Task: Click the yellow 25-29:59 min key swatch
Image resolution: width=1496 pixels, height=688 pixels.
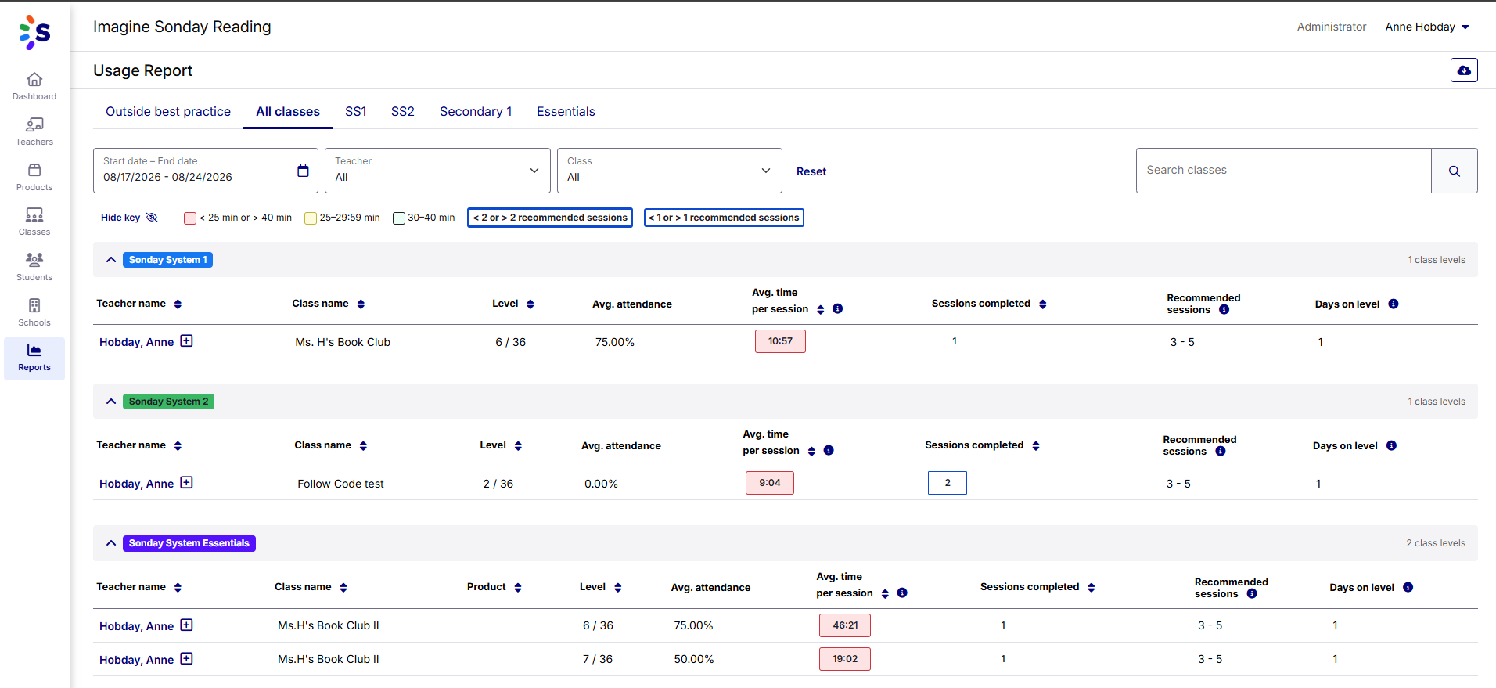Action: [x=311, y=218]
